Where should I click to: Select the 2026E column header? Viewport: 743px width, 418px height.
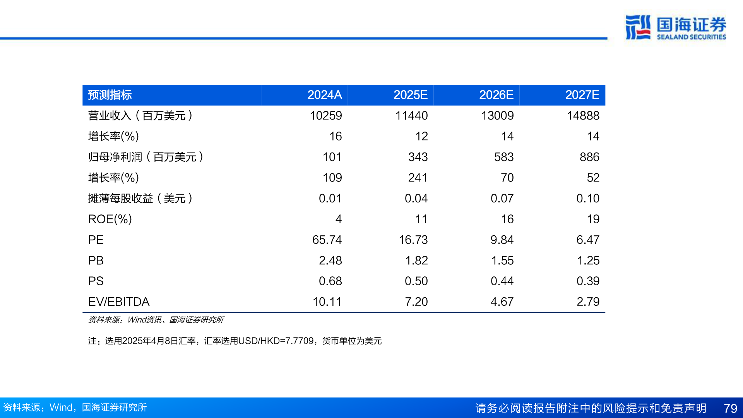click(496, 95)
